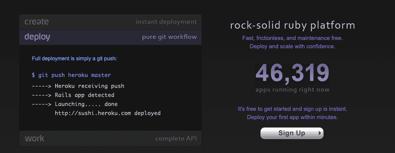Screen dimensions: 395x153
Task: Click 'Full deployment is simply a git push' text
Action: (x=74, y=59)
